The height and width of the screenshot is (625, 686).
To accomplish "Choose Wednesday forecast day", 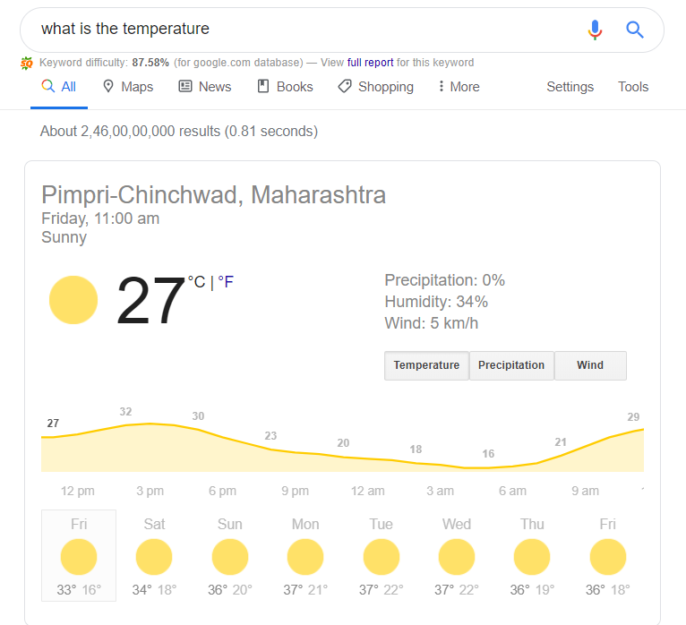I will (x=457, y=555).
